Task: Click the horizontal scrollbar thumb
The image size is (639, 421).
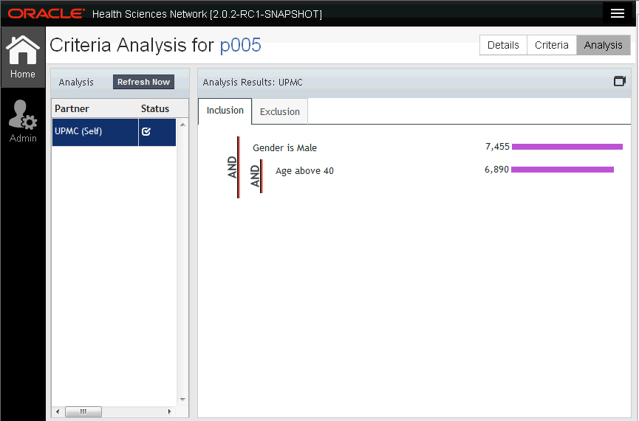Action: 83,411
